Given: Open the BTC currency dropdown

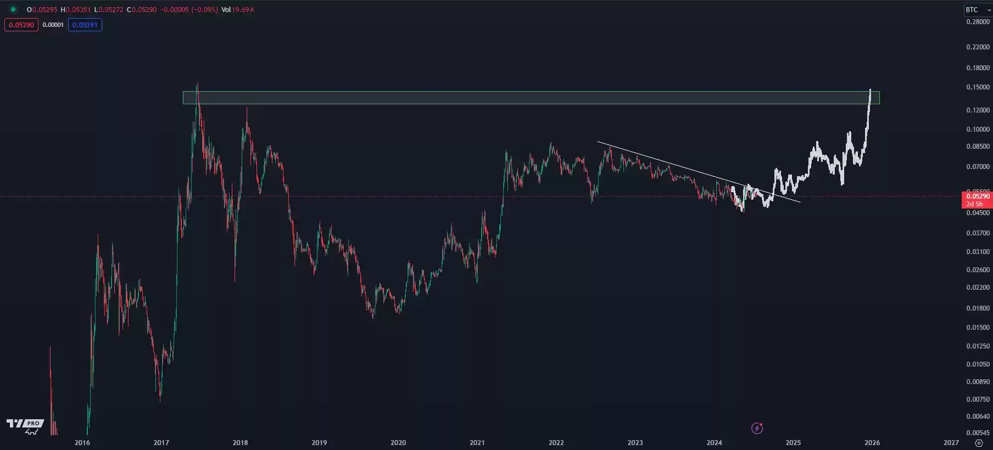Looking at the screenshot, I should (x=978, y=10).
